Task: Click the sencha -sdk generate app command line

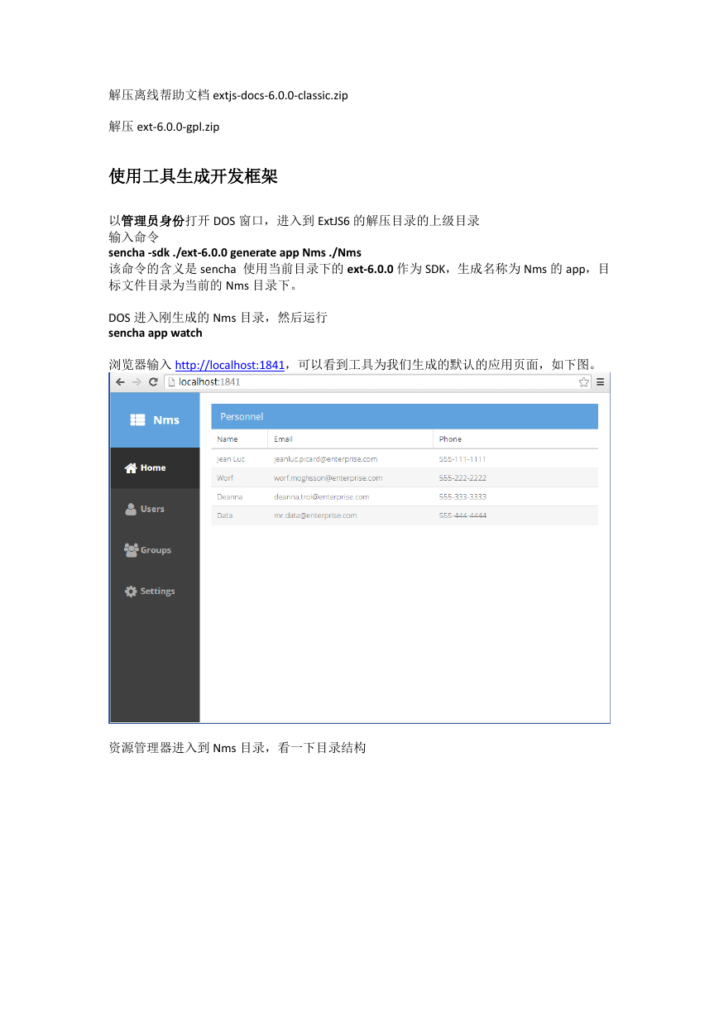Action: (x=235, y=252)
